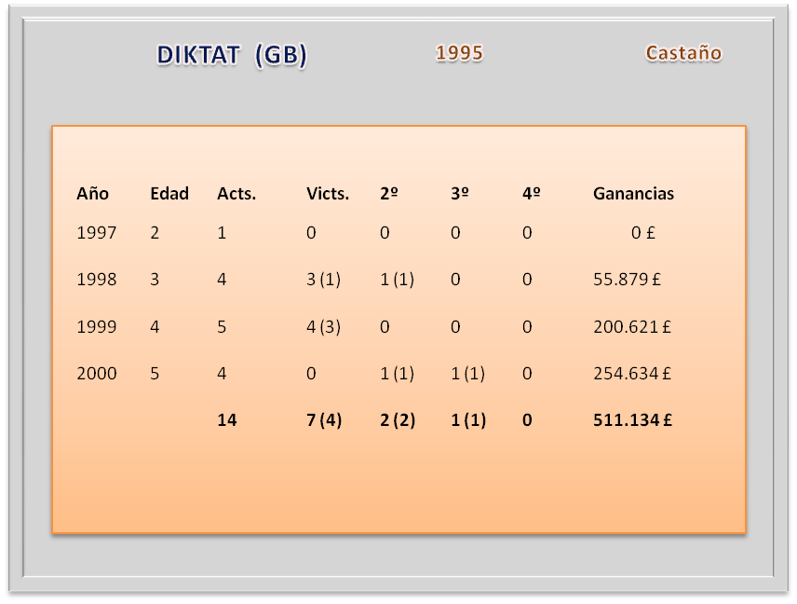Click the 2º column header
Viewport: 797px width, 604px height.
click(x=389, y=194)
